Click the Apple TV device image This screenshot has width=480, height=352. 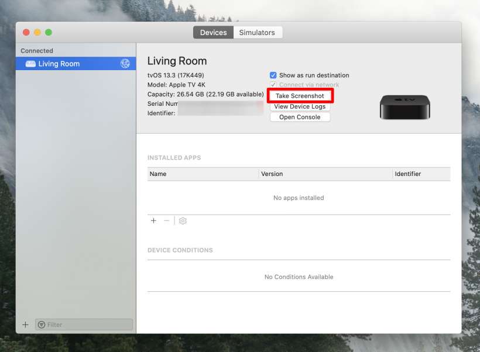tap(405, 107)
